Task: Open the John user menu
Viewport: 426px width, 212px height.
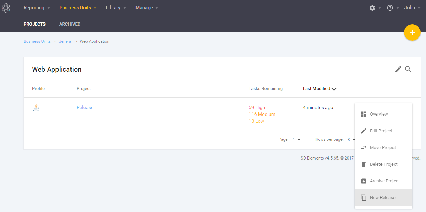Action: click(x=412, y=8)
